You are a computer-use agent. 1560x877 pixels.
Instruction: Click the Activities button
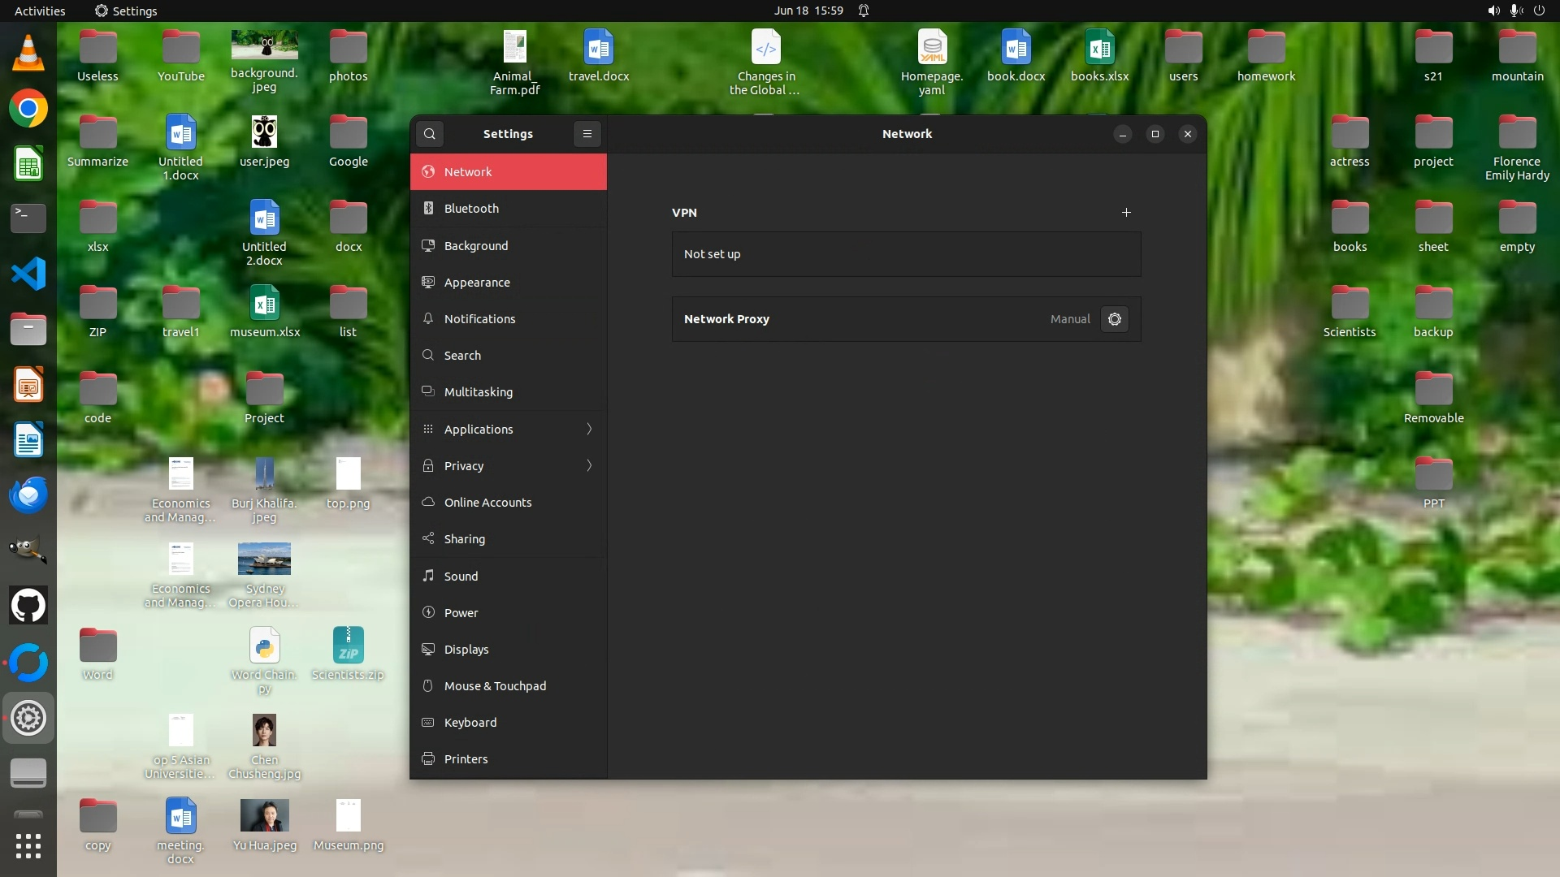(40, 11)
